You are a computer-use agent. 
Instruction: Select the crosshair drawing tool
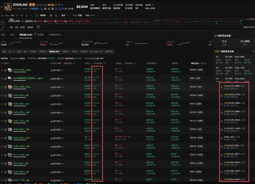2,22
